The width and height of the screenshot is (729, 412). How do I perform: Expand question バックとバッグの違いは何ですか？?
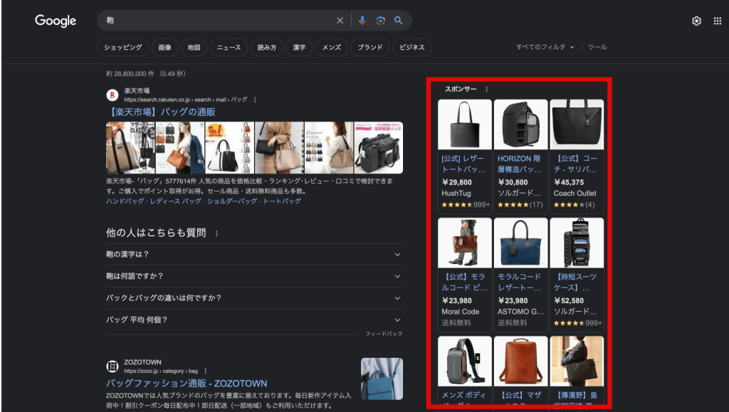[x=254, y=298]
